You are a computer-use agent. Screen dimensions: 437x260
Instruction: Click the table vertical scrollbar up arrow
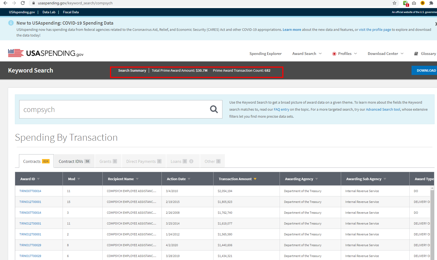(432, 188)
